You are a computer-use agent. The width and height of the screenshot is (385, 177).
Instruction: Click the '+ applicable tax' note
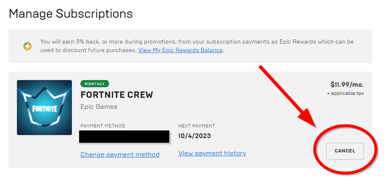346,94
